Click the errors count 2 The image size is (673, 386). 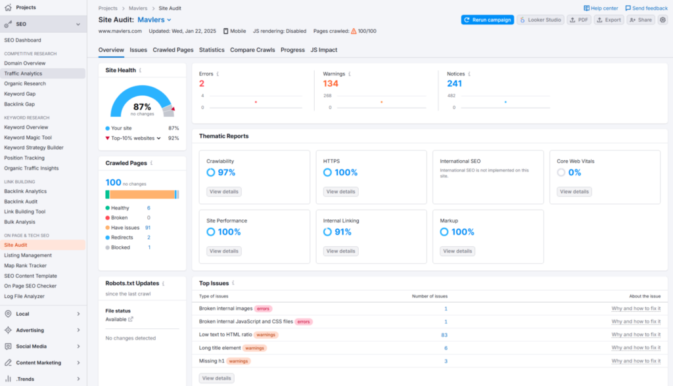202,83
